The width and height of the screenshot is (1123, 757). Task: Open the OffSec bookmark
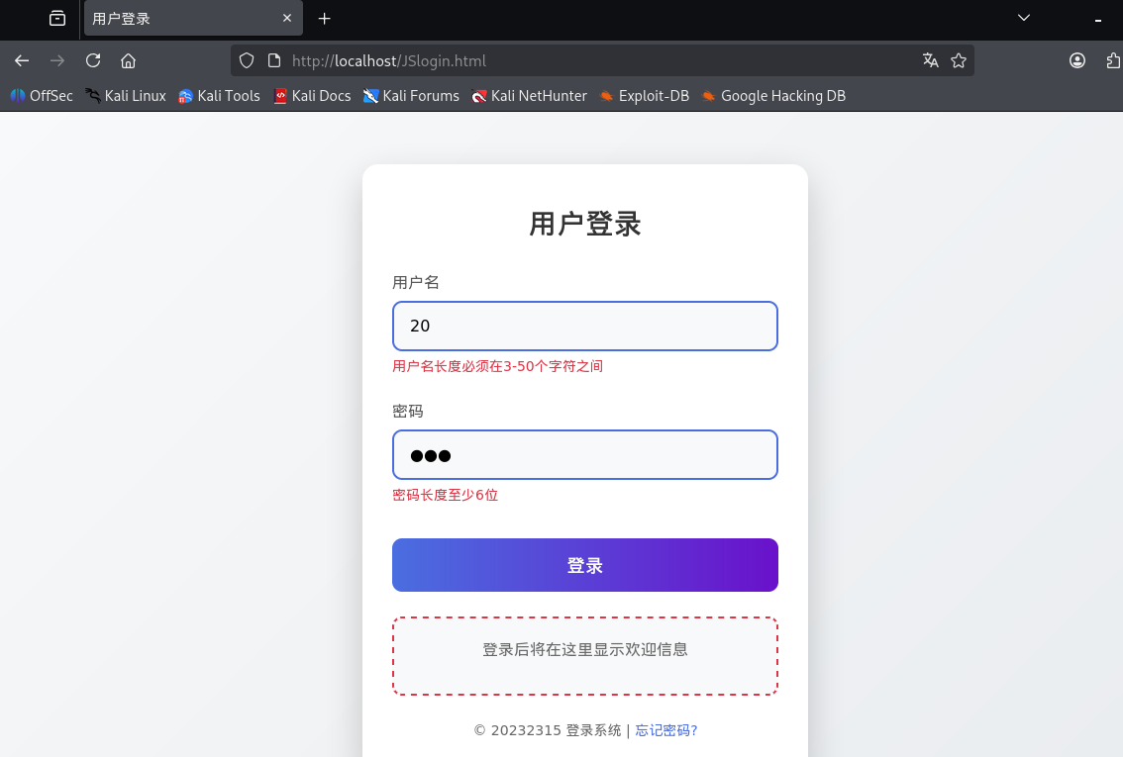coord(42,96)
